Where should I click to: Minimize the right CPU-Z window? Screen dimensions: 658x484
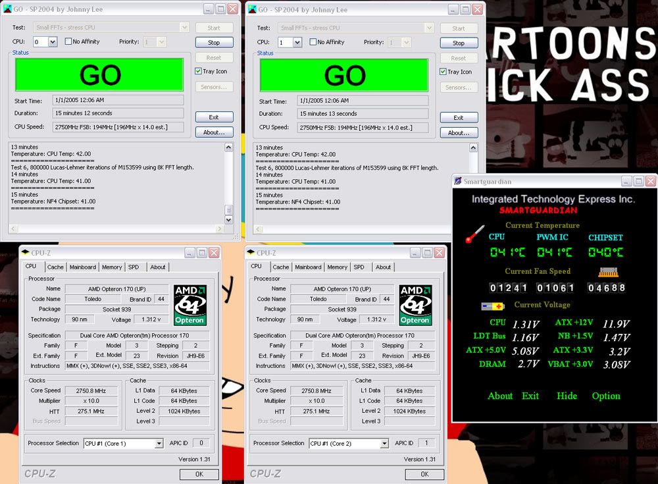tap(415, 252)
